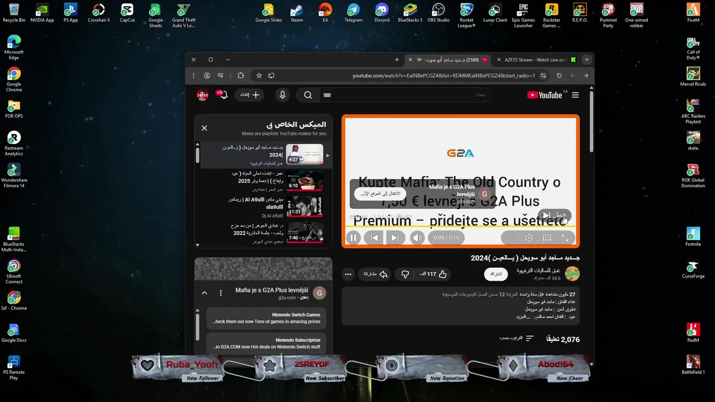The height and width of the screenshot is (402, 715).
Task: Open the YouTube hamburger guide menu
Action: tap(575, 95)
